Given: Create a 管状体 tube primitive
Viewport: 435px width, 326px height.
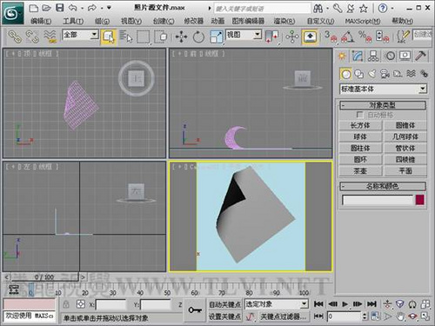Looking at the screenshot, I should pyautogui.click(x=405, y=148).
